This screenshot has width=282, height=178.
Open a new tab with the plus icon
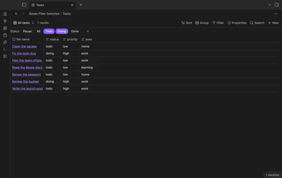(81, 5)
